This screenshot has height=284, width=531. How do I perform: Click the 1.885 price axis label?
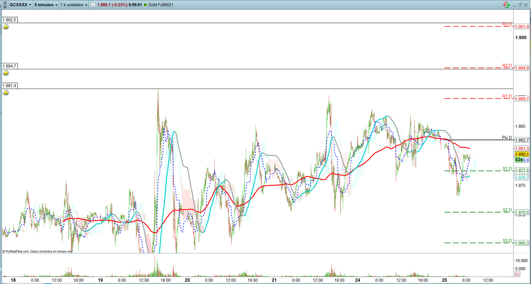pyautogui.click(x=520, y=126)
